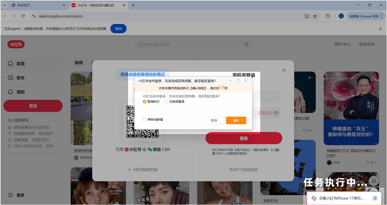
Task: Open the tab search dropdown arrow
Action: pos(5,5)
